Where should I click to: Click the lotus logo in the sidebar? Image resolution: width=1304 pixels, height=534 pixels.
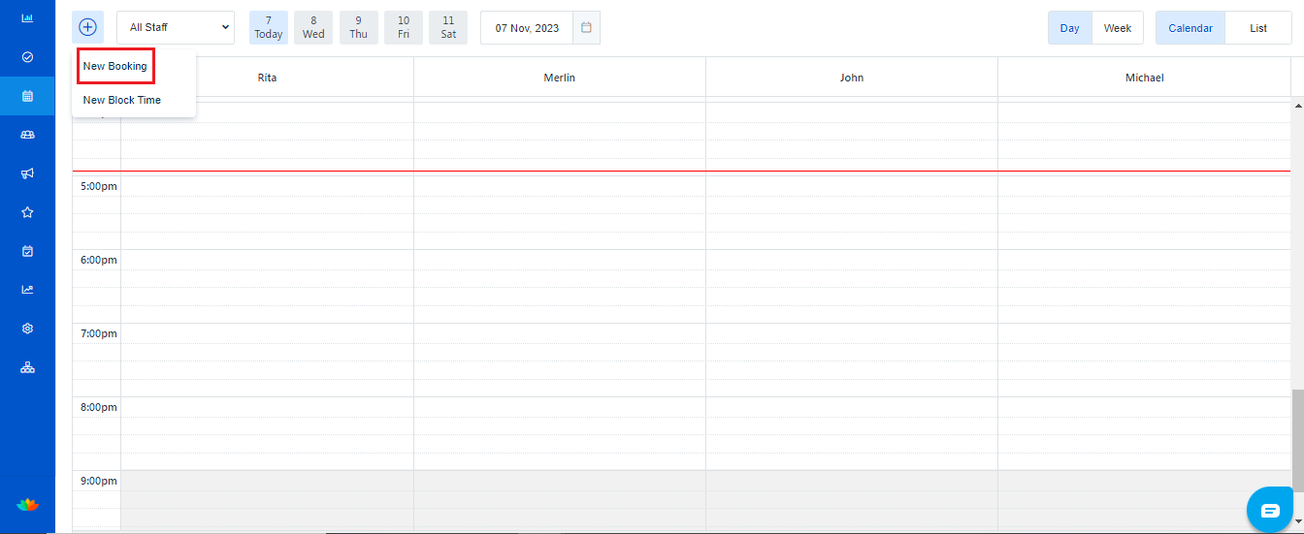click(27, 505)
